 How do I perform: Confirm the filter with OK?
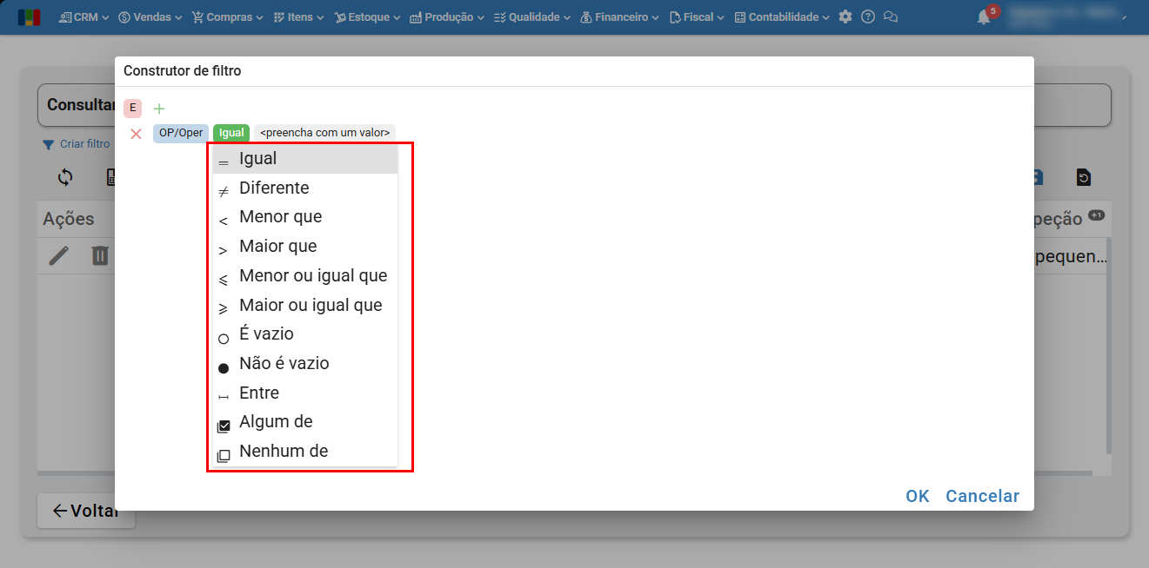click(918, 496)
